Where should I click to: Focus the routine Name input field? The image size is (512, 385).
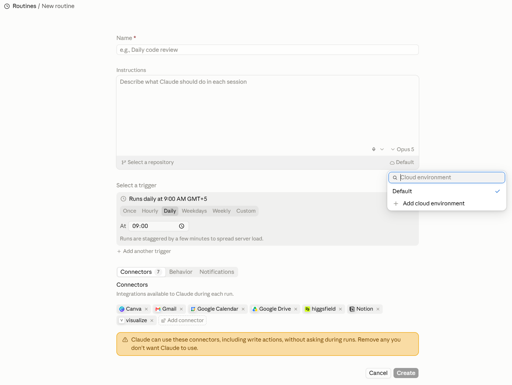[x=267, y=50]
